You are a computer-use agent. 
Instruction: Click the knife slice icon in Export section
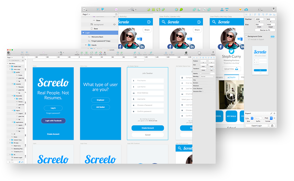tap(271, 113)
